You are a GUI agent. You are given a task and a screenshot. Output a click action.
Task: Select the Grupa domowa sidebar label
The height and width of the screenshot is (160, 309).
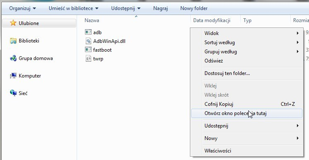[x=36, y=58]
